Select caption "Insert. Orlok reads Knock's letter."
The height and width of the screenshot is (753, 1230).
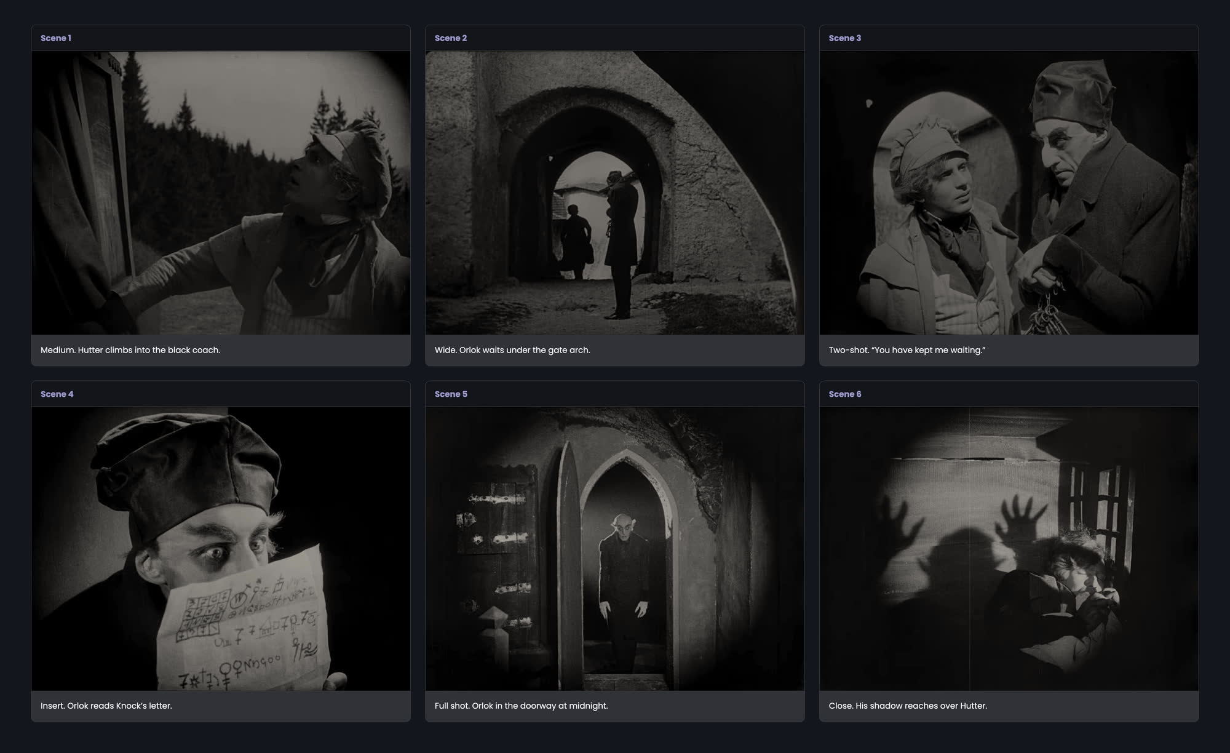pyautogui.click(x=106, y=706)
